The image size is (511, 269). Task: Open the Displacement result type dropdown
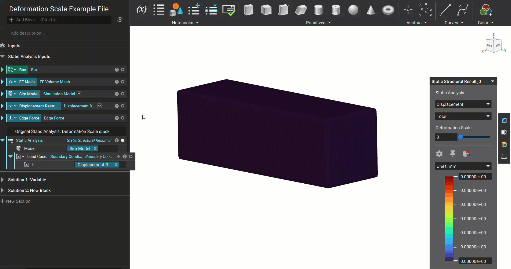point(463,104)
